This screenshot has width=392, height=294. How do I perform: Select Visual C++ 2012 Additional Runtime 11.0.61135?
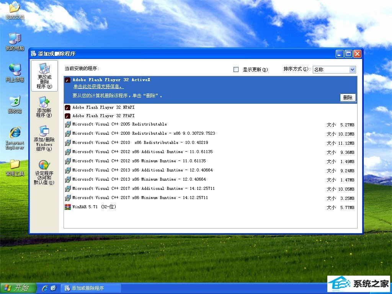coord(210,152)
